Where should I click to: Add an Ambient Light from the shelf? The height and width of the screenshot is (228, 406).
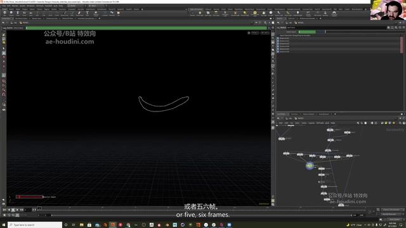298,13
